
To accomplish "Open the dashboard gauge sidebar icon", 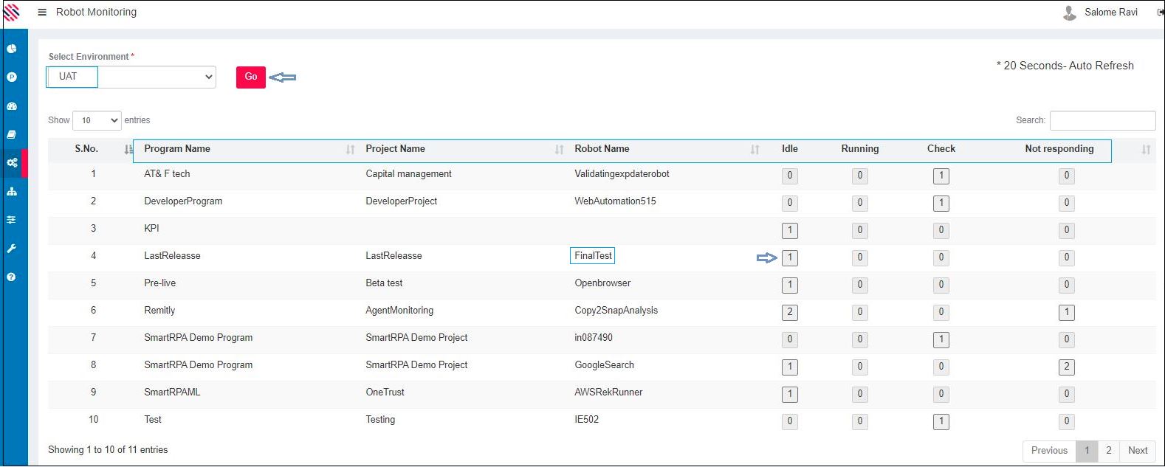I will 12,105.
